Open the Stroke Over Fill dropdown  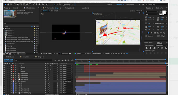[161, 23]
